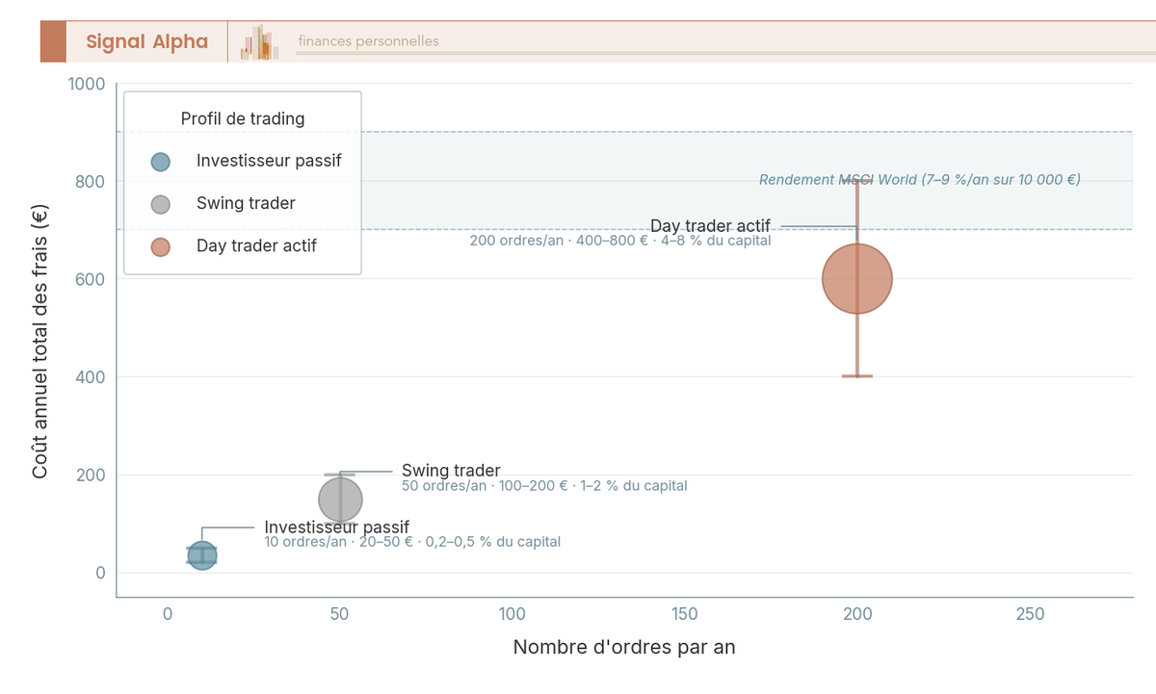Click '10 ordres/an · 20–50 €' annotation text
This screenshot has width=1156, height=694.
(x=412, y=542)
